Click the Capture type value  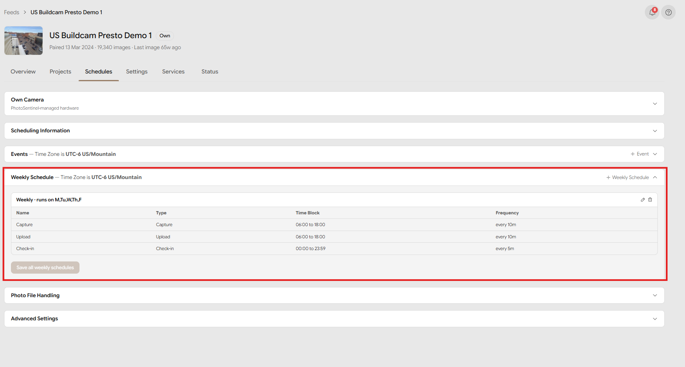pos(164,225)
